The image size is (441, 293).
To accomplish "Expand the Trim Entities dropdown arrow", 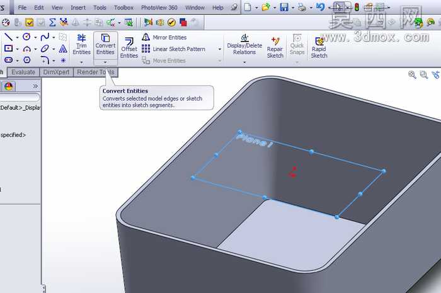I will pyautogui.click(x=81, y=62).
